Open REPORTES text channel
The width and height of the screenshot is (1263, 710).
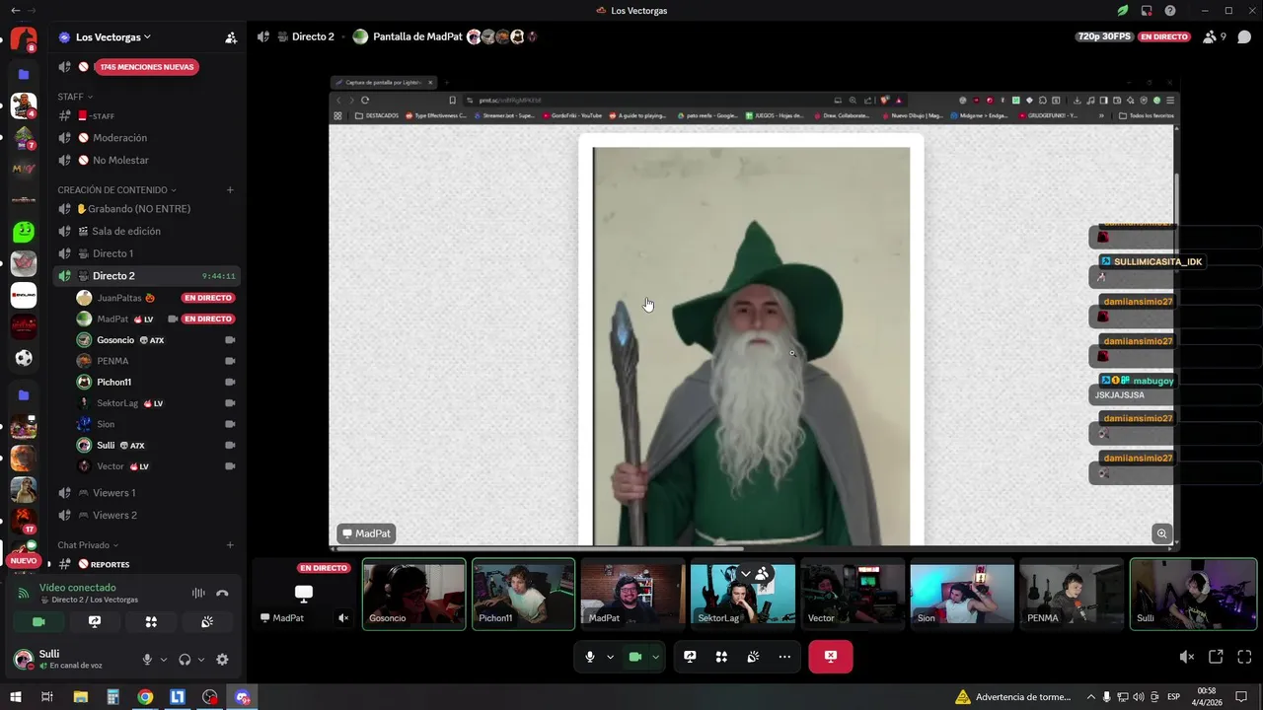[146, 564]
